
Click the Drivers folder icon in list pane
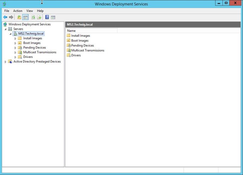69,55
